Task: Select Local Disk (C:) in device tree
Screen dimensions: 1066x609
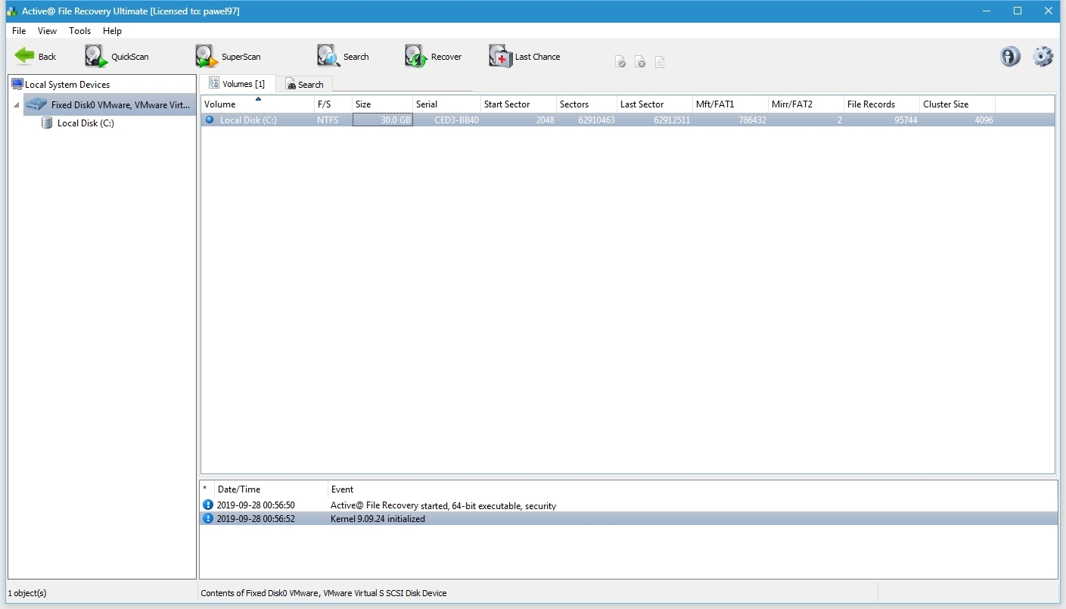Action: (85, 123)
